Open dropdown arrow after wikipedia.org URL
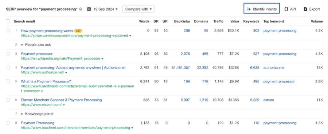The height and width of the screenshot is (134, 328). tap(102, 59)
